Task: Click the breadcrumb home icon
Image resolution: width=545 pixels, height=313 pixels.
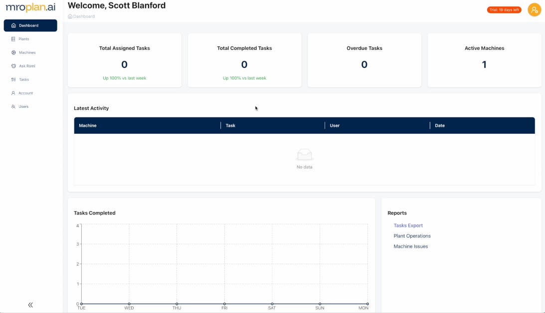Action: tap(70, 16)
